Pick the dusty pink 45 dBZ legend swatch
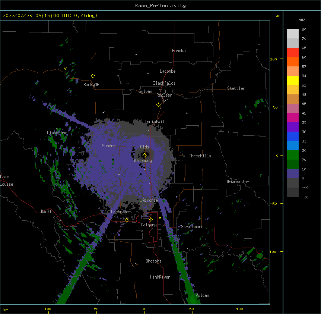This screenshot has height=314, width=321. click(x=293, y=109)
